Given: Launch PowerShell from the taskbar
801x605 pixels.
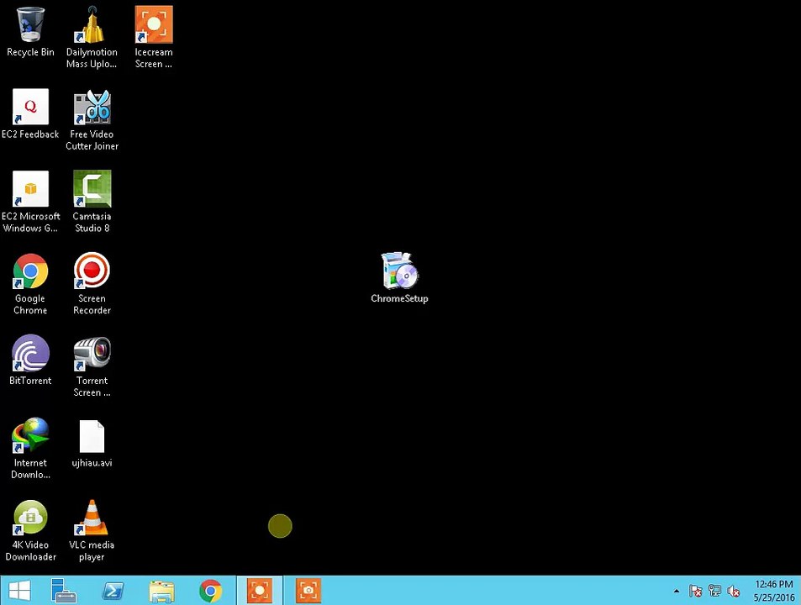Looking at the screenshot, I should (113, 592).
